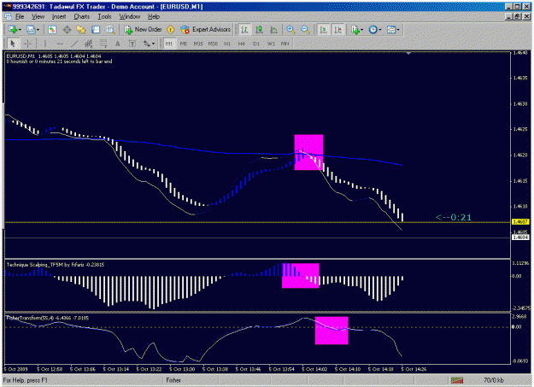Click the Arrows objects icon
This screenshot has width=534, height=387.
pyautogui.click(x=147, y=44)
